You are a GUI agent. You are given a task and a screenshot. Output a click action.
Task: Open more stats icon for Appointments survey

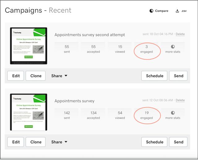(173, 113)
